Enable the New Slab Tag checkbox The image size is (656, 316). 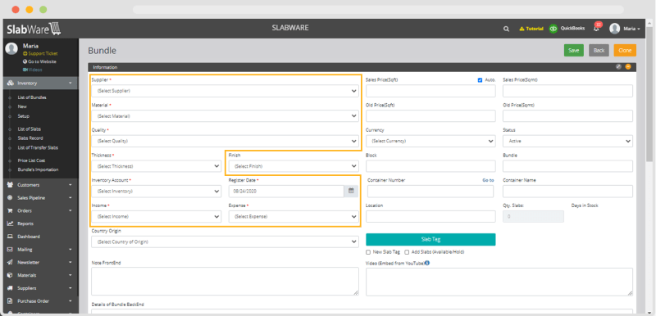click(x=368, y=252)
